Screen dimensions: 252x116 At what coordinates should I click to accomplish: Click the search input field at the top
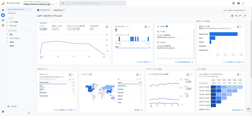pyautogui.click(x=93, y=3)
